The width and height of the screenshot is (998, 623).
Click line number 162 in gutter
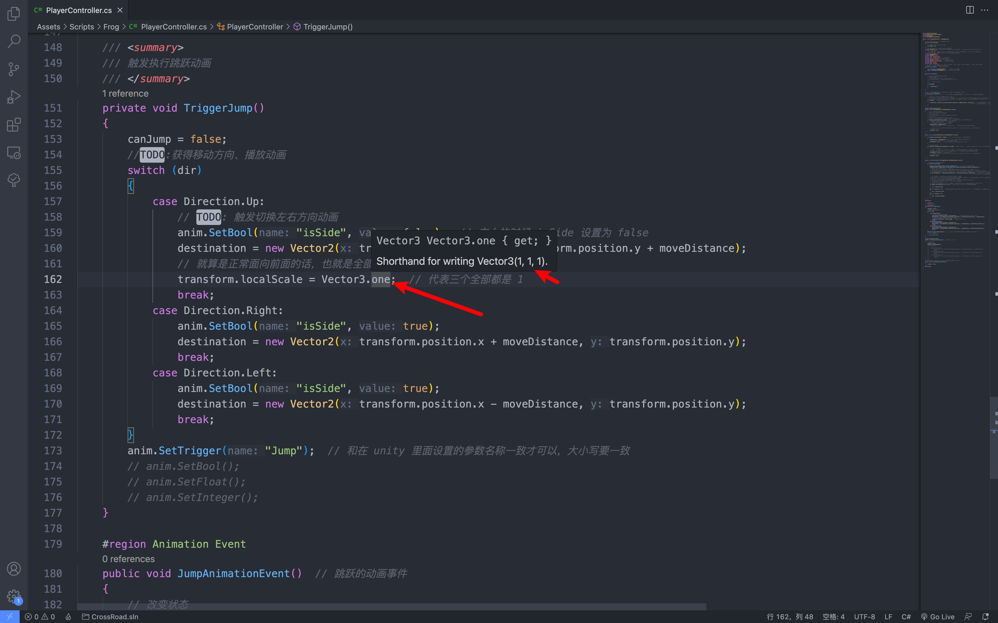coord(53,279)
